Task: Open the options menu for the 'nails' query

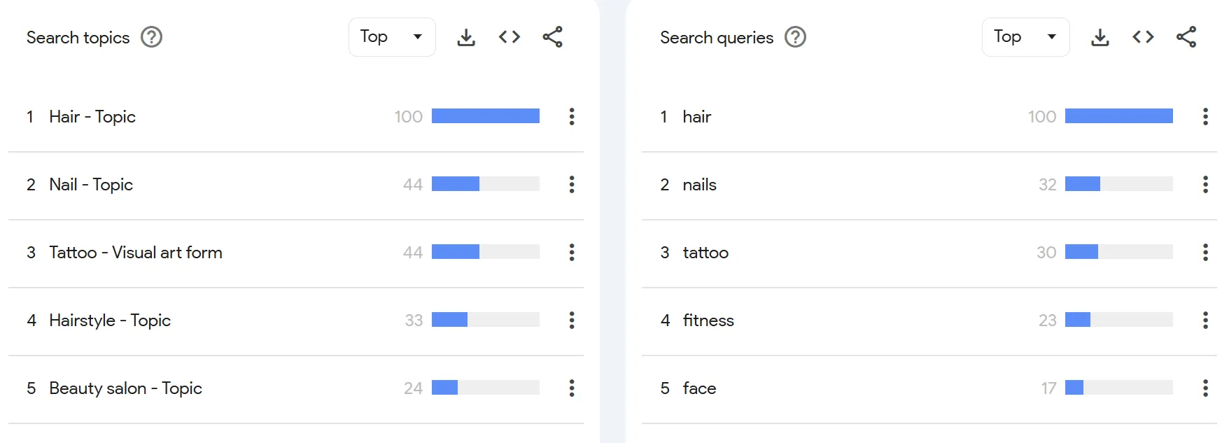Action: pos(1205,184)
